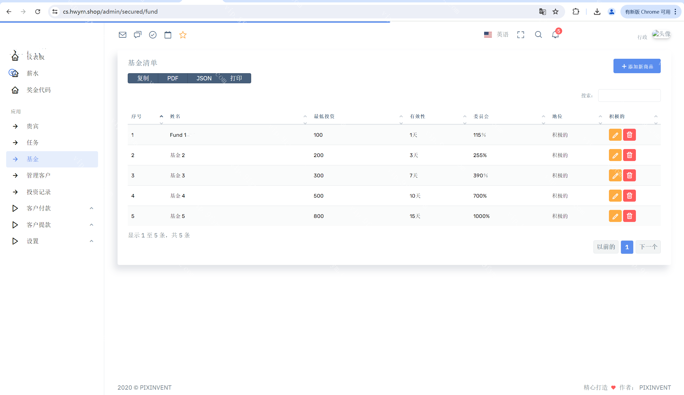Click the orange star favorites icon
Image resolution: width=684 pixels, height=395 pixels.
(x=183, y=35)
